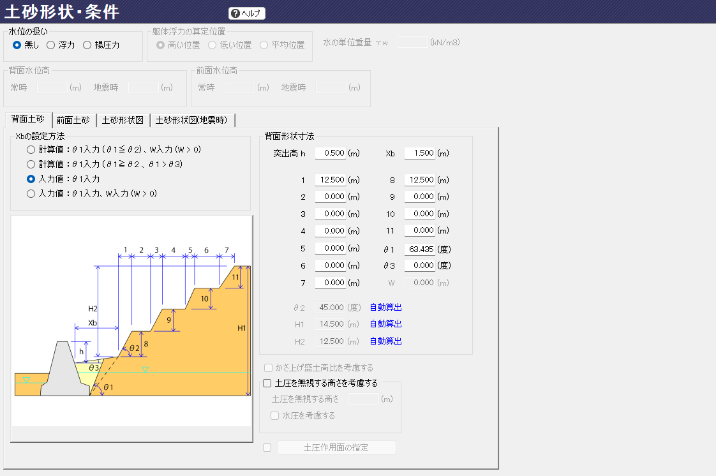
Task: Select 浮力 water level option
Action: pos(51,45)
